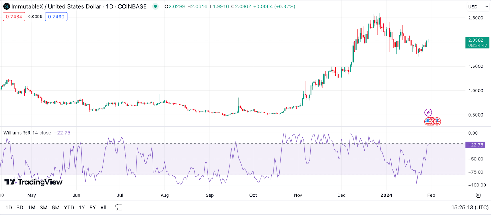Image resolution: width=491 pixels, height=215 pixels.
Task: Click the −50.00 indicator axis label
Action: tap(476, 159)
